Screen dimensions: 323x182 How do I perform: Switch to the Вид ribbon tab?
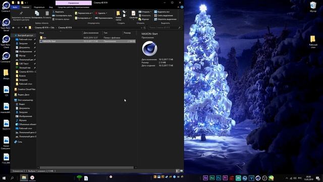point(51,7)
